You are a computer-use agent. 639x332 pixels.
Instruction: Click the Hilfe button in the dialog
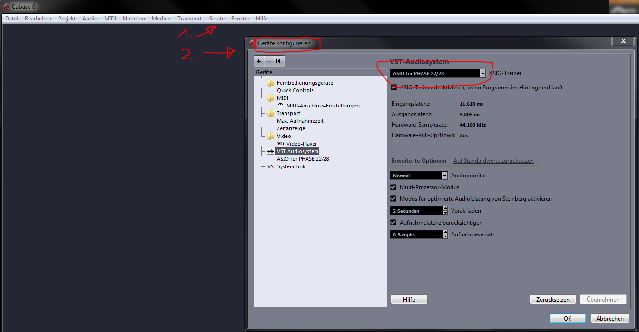(x=409, y=300)
